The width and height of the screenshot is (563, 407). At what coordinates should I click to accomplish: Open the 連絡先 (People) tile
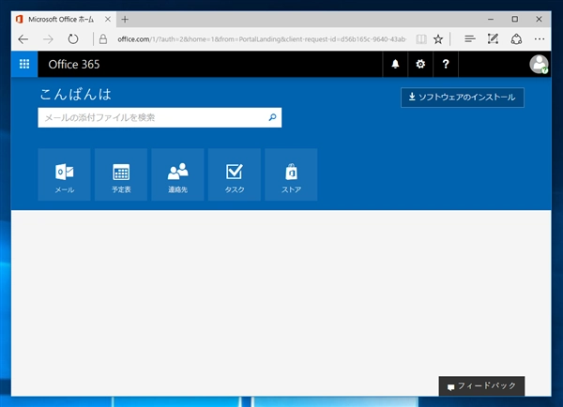[x=177, y=174]
